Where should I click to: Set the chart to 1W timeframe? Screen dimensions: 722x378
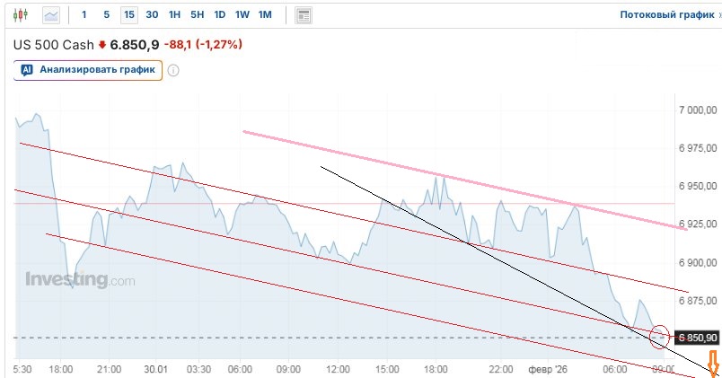(242, 15)
